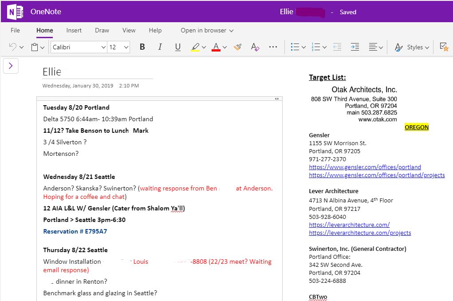
Task: Toggle bold formatting
Action: coord(142,47)
